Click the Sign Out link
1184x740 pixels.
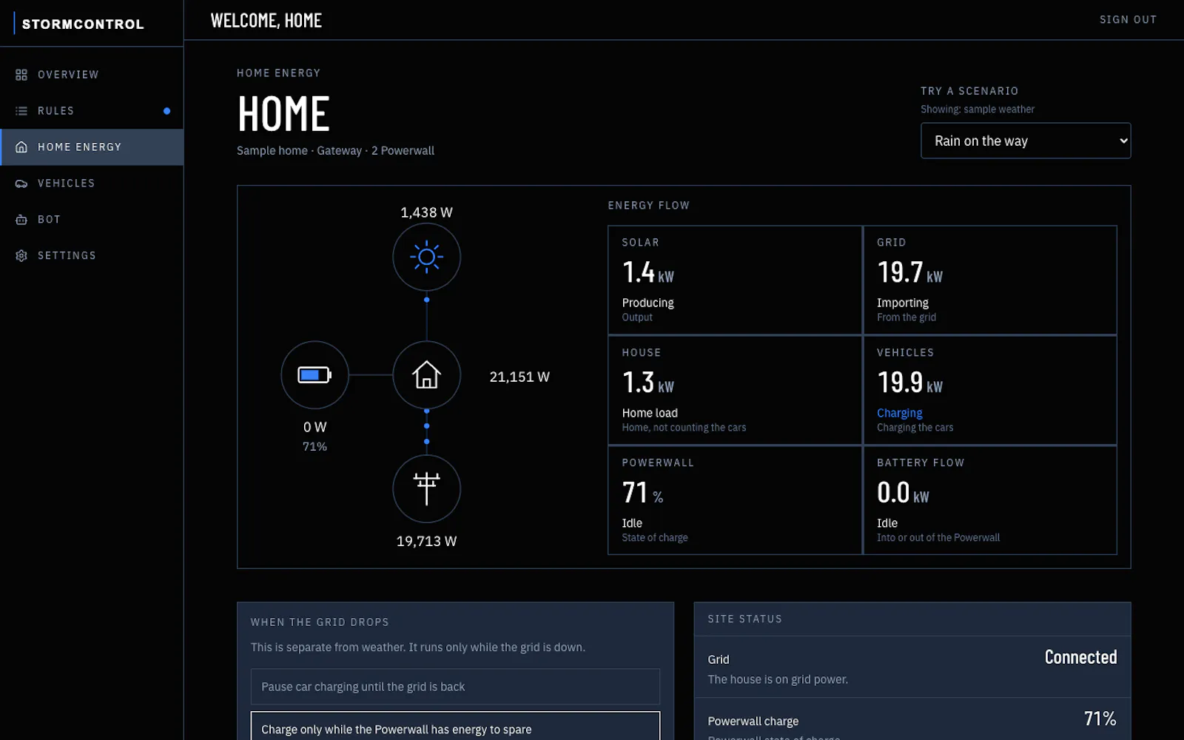[x=1128, y=20]
